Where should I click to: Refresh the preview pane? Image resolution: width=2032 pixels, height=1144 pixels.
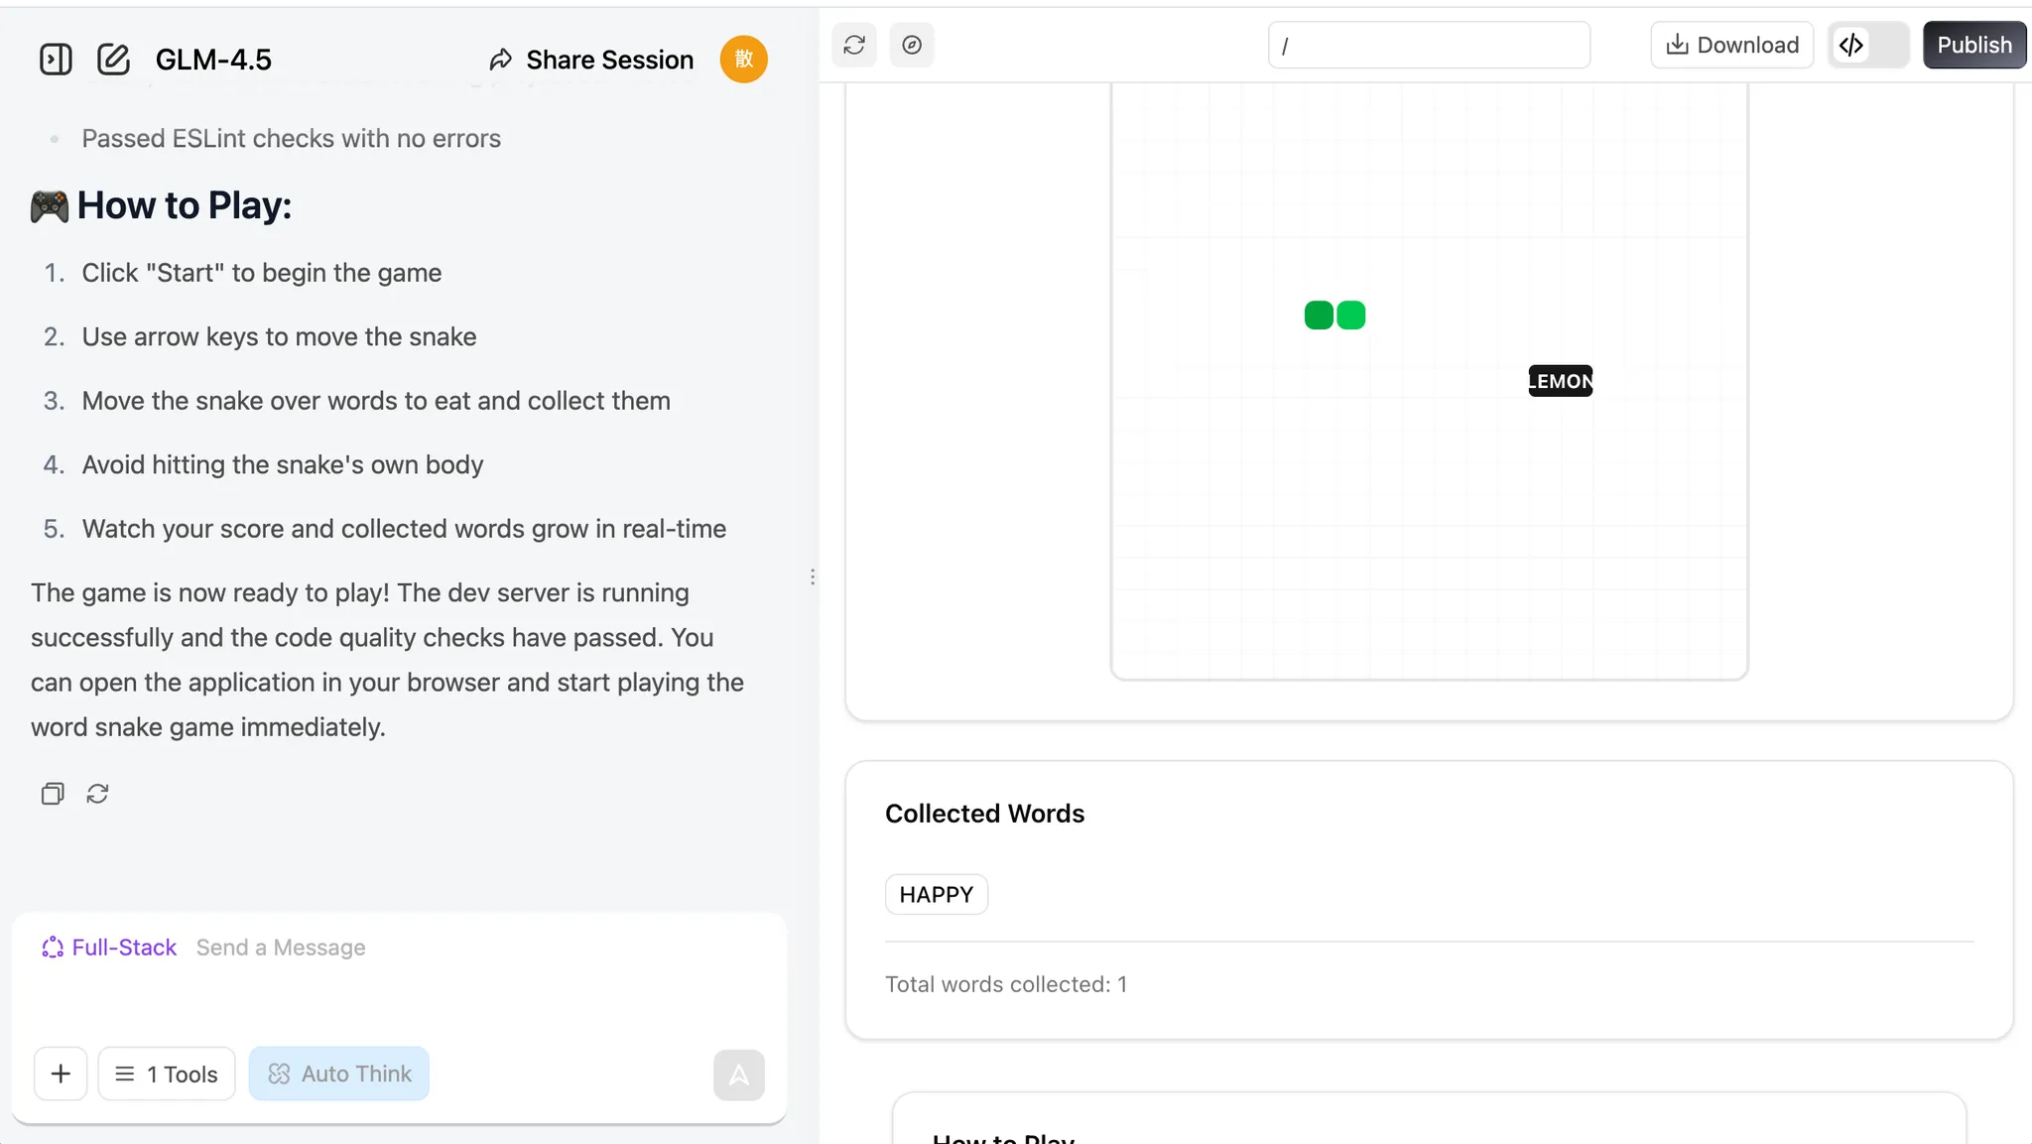[x=854, y=45]
